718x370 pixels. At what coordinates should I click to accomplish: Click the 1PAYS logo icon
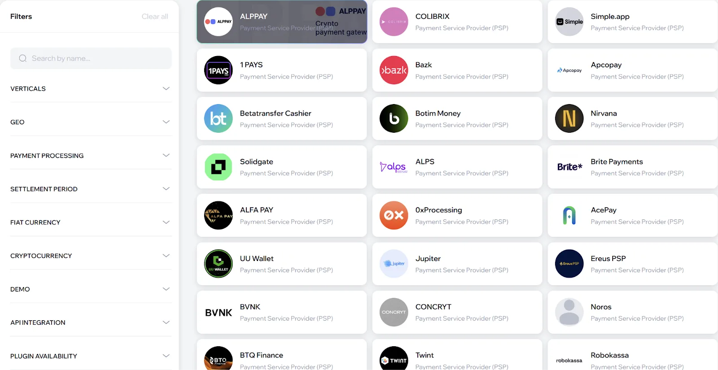(x=219, y=70)
